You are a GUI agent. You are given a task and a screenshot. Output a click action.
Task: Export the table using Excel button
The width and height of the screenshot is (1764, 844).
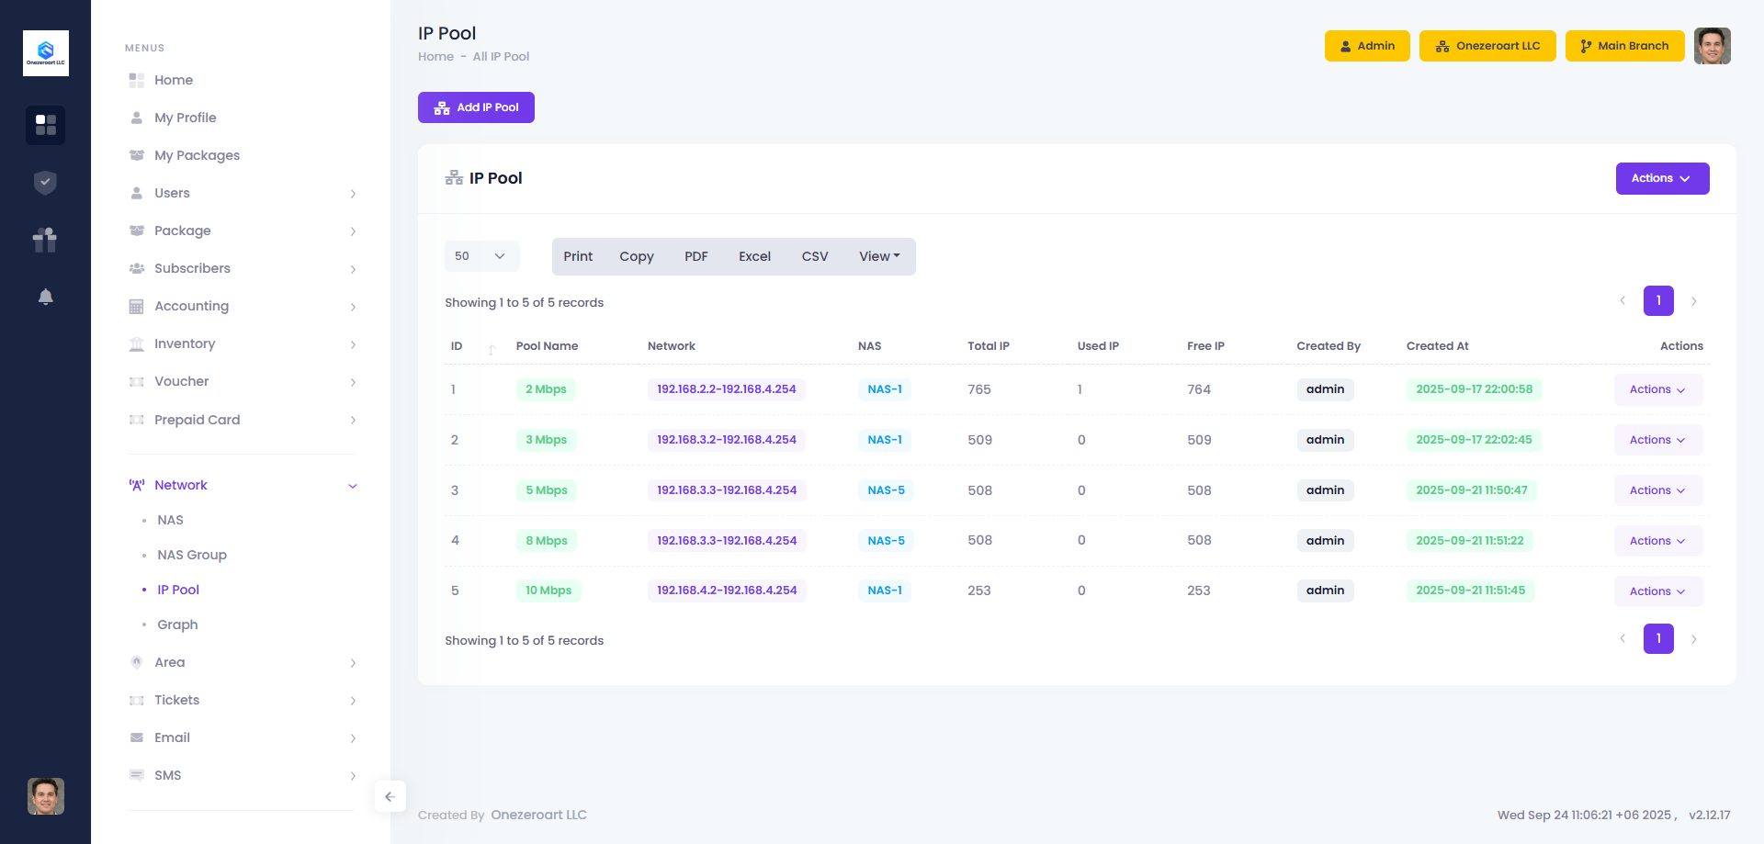[754, 256]
